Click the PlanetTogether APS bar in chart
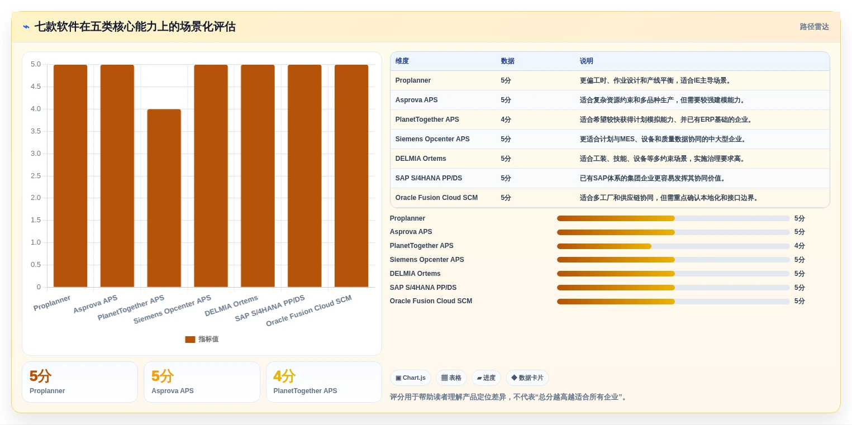This screenshot has height=425, width=852. click(x=164, y=198)
